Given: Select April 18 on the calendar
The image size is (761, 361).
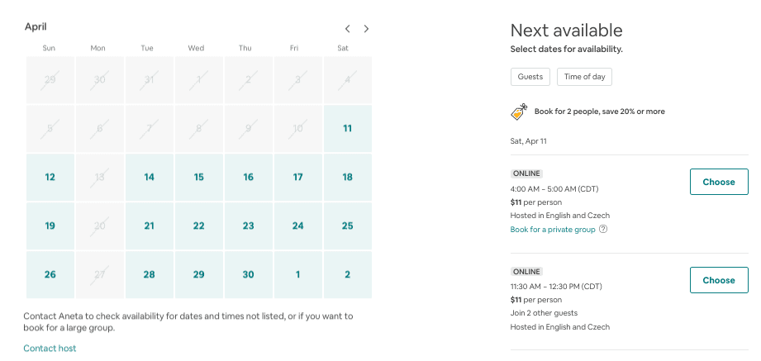Looking at the screenshot, I should click(347, 177).
